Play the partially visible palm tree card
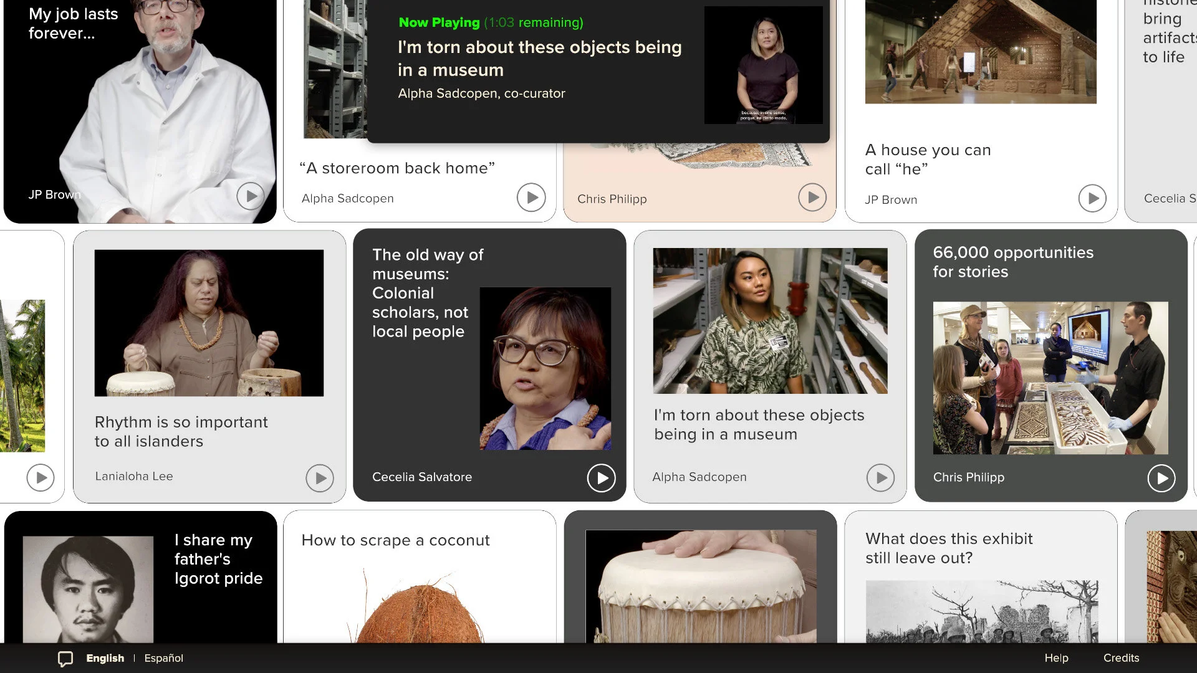Screen dimensions: 1197x673 point(41,478)
